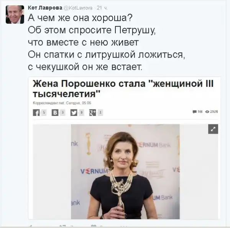Share the article via Facebook icon

coord(36,113)
